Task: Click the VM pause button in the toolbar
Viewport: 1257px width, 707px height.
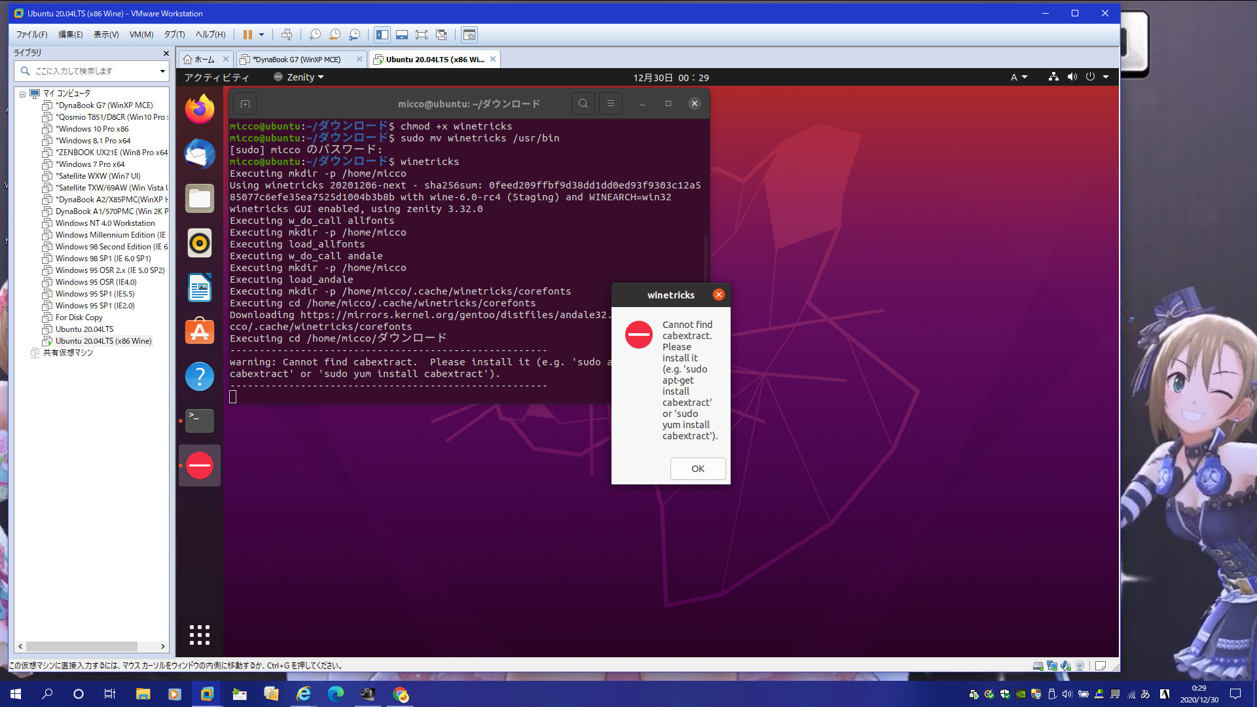Action: (247, 35)
